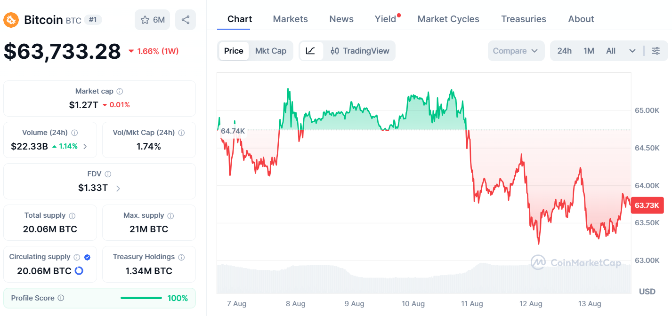Select the line chart icon

pos(311,51)
